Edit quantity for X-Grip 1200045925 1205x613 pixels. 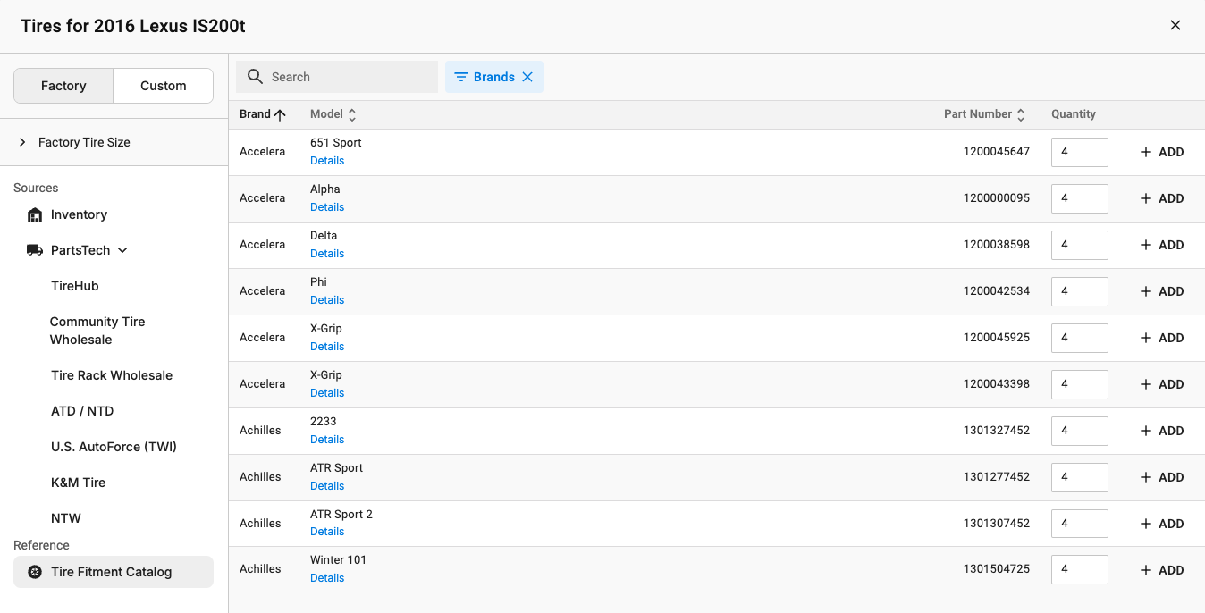(1080, 338)
